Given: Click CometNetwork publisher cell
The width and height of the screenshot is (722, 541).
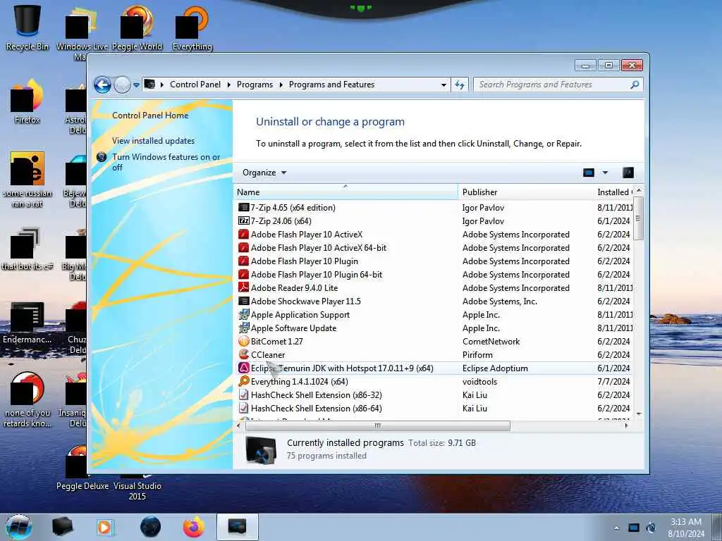Looking at the screenshot, I should pos(491,342).
